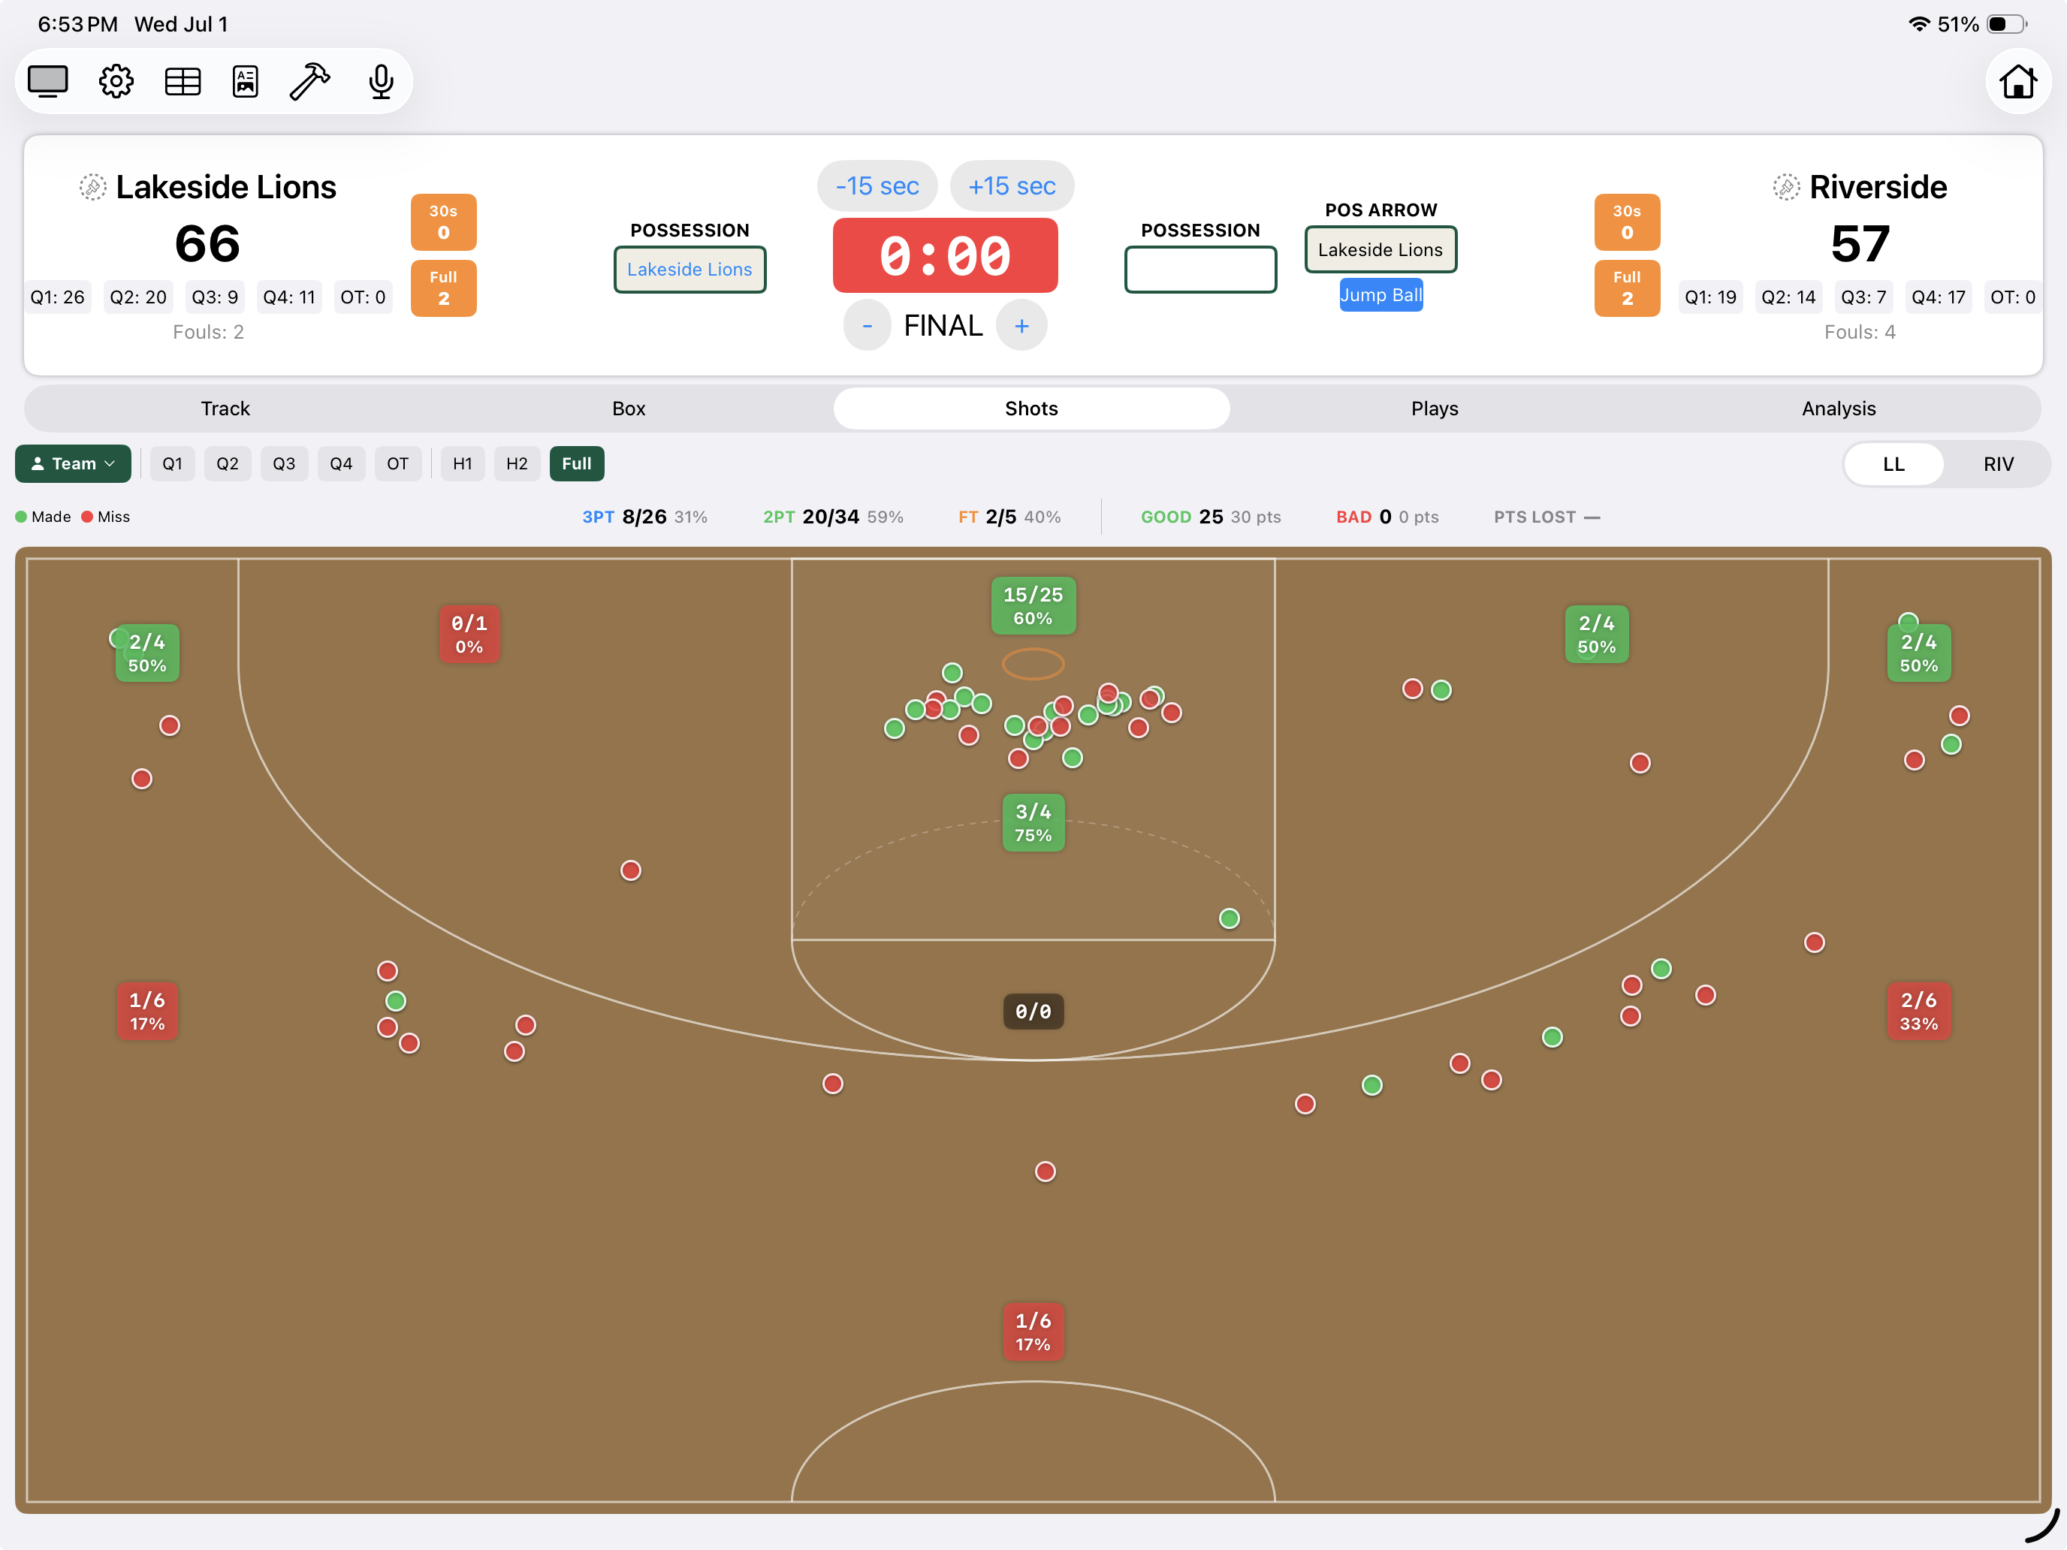Add 15 seconds to the clock
The image size is (2067, 1550).
coord(1012,186)
